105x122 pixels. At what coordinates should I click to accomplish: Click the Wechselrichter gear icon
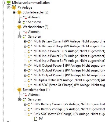click(19, 27)
